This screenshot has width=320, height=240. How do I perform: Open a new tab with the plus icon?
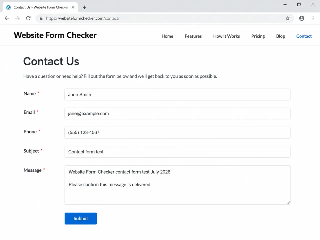tap(84, 7)
